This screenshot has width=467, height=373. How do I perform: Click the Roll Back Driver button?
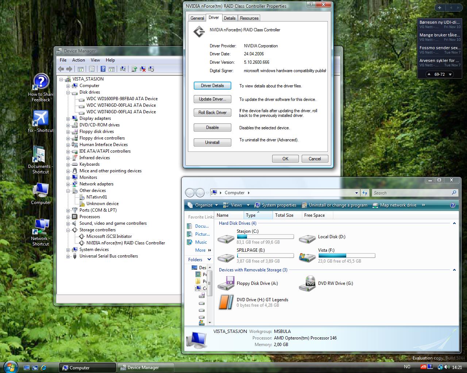click(x=212, y=113)
